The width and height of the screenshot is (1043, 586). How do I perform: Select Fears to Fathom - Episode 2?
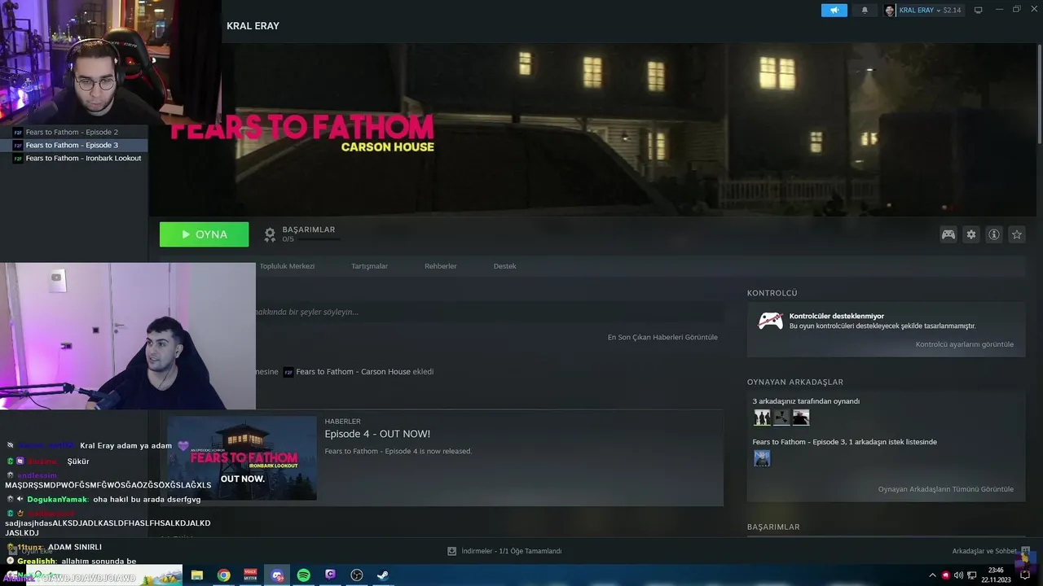coord(73,132)
